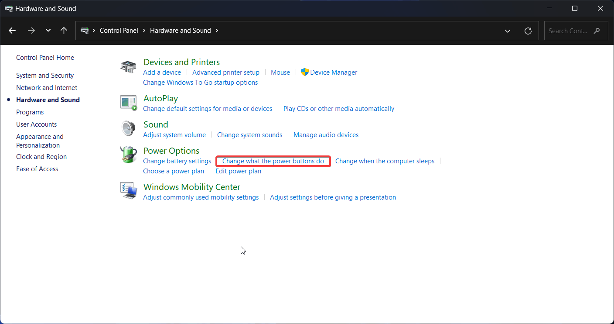
Task: Open Device Manager link
Action: (x=334, y=72)
